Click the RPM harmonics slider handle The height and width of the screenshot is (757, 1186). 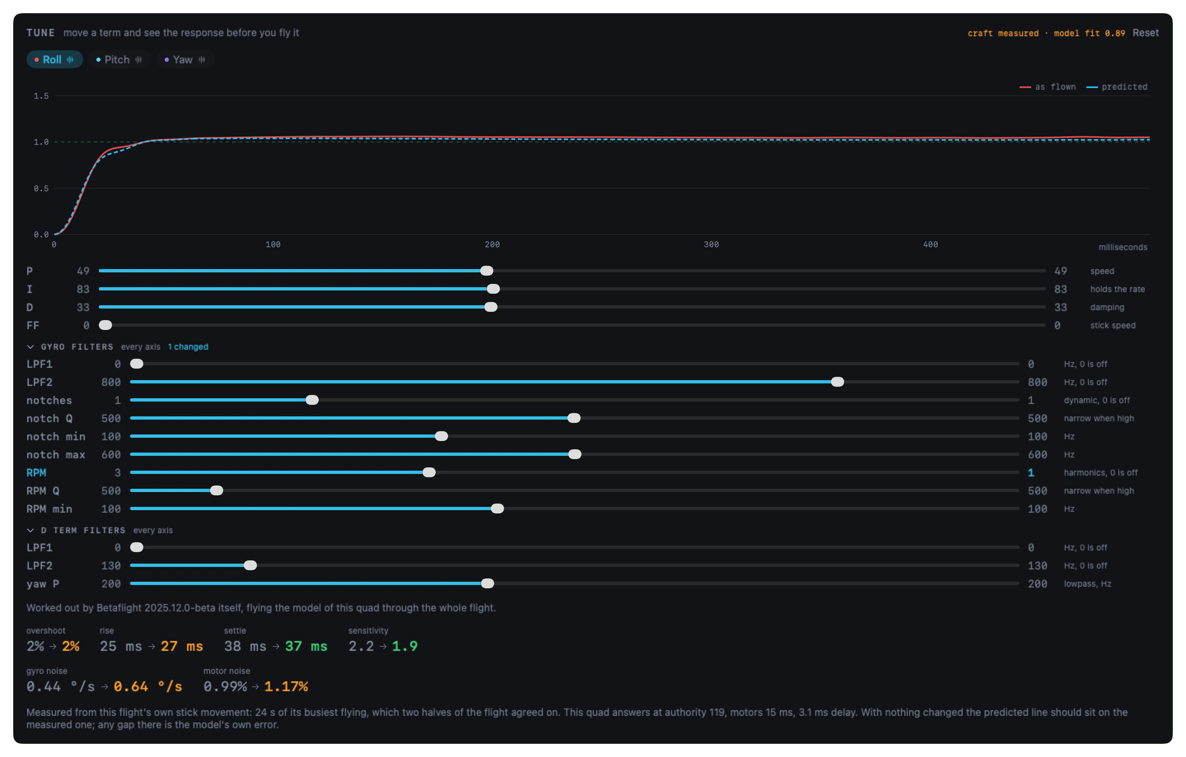(x=429, y=473)
